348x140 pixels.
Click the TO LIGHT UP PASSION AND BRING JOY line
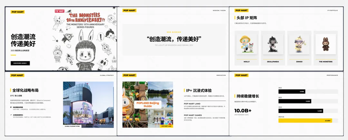[x=174, y=45]
